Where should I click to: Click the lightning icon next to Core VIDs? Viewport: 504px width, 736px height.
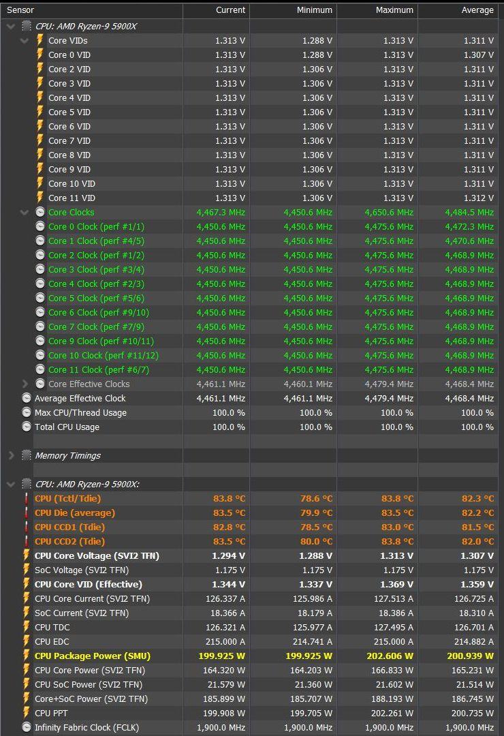coord(40,40)
